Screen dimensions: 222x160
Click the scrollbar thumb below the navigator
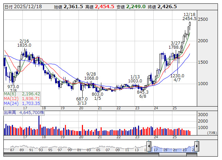click(x=172, y=155)
